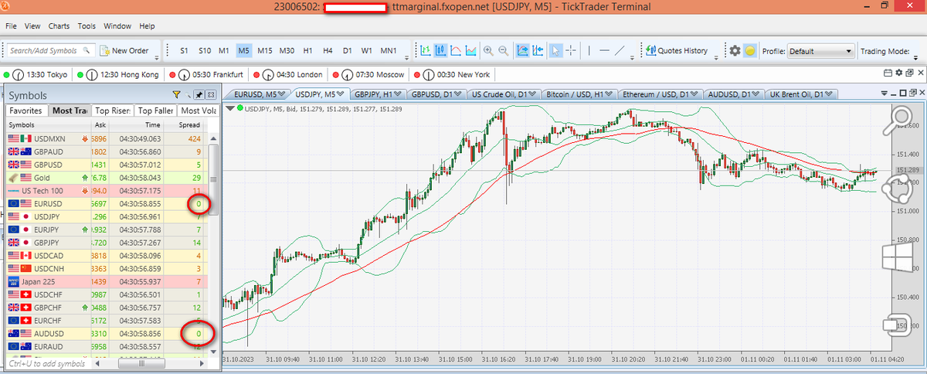927x374 pixels.
Task: Select the vertical line drawing tool
Action: click(589, 51)
